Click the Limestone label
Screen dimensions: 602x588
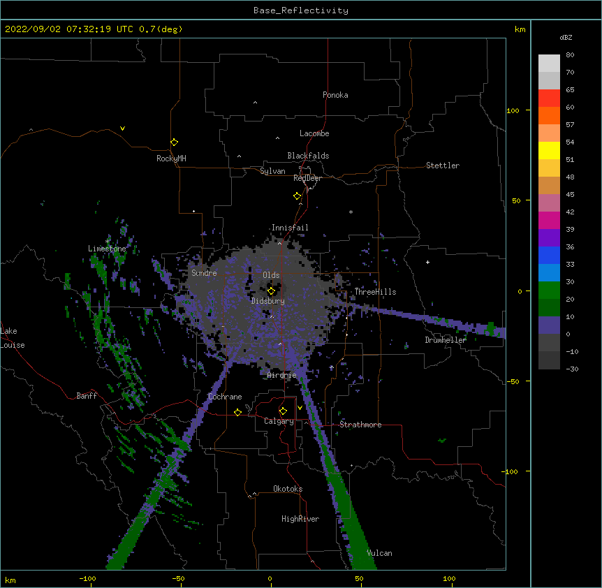[x=107, y=249]
